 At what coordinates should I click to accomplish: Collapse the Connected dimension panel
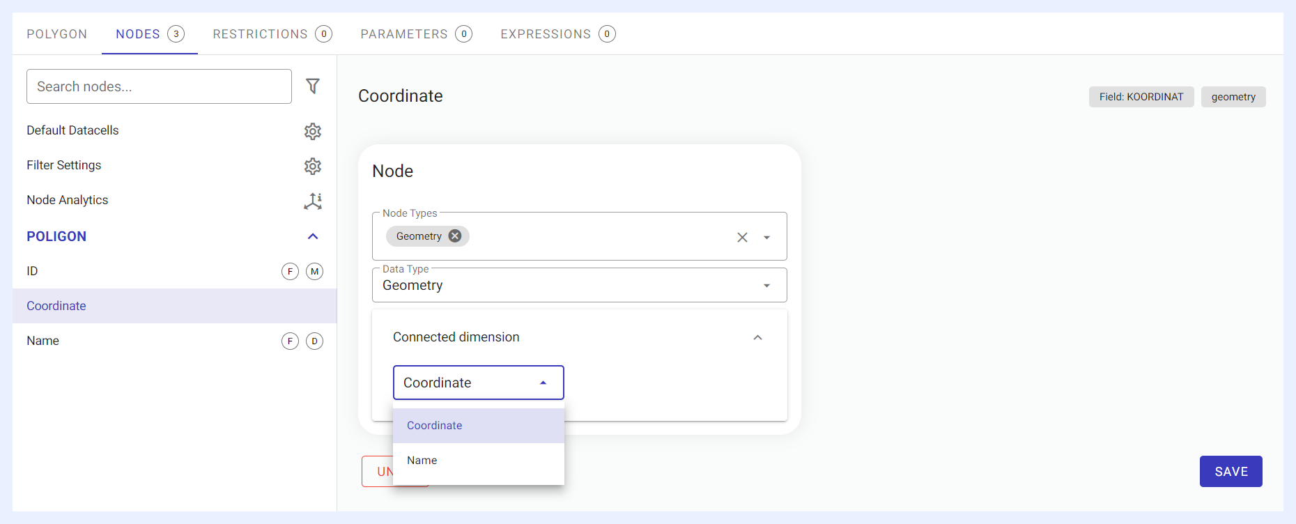pyautogui.click(x=758, y=337)
